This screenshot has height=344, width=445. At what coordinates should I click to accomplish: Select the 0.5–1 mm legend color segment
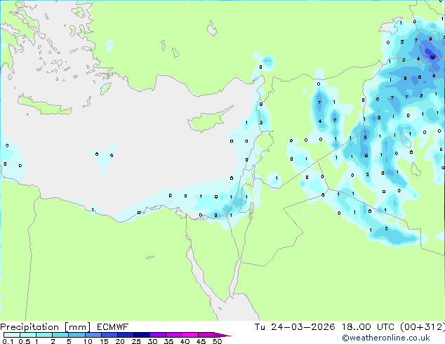coord(28,335)
